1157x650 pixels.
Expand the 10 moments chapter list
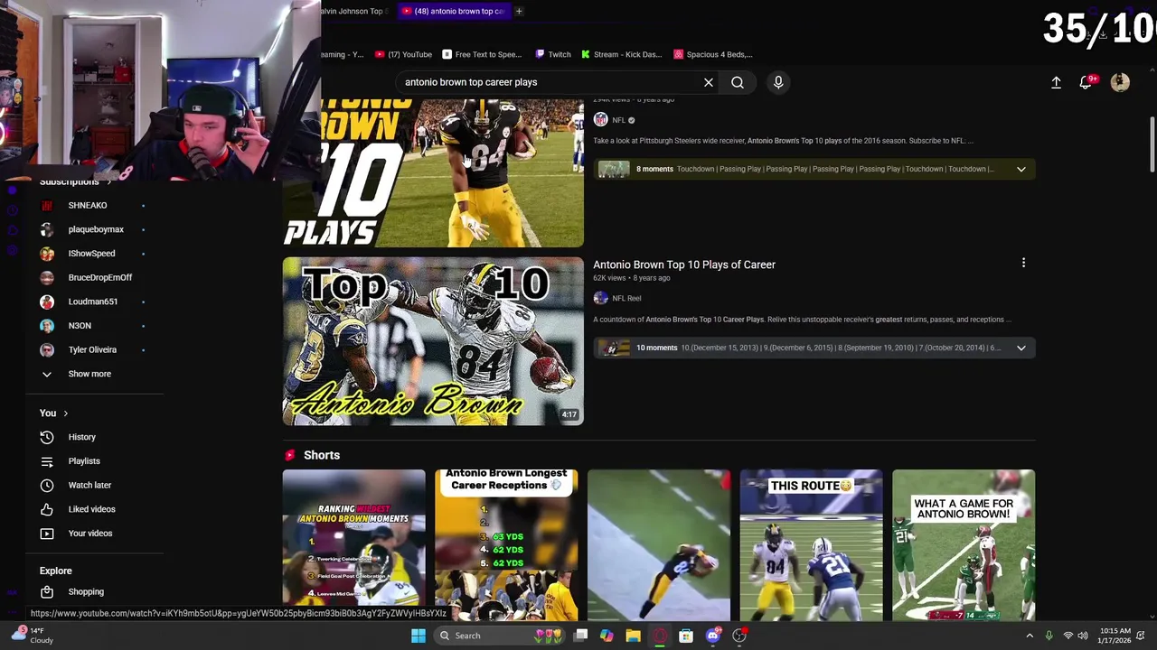pos(1021,348)
